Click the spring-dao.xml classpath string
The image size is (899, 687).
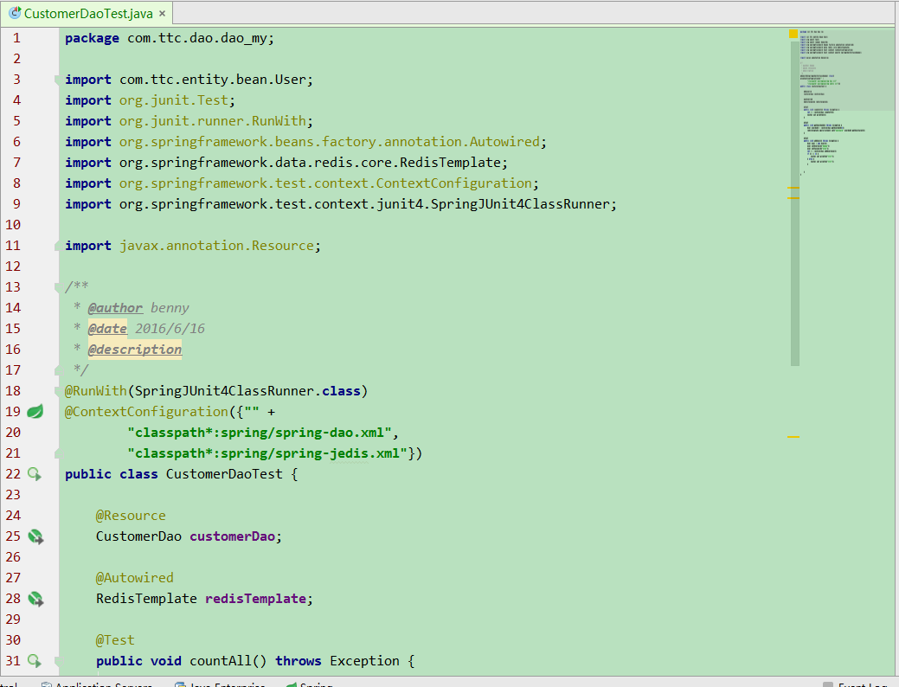(x=260, y=433)
